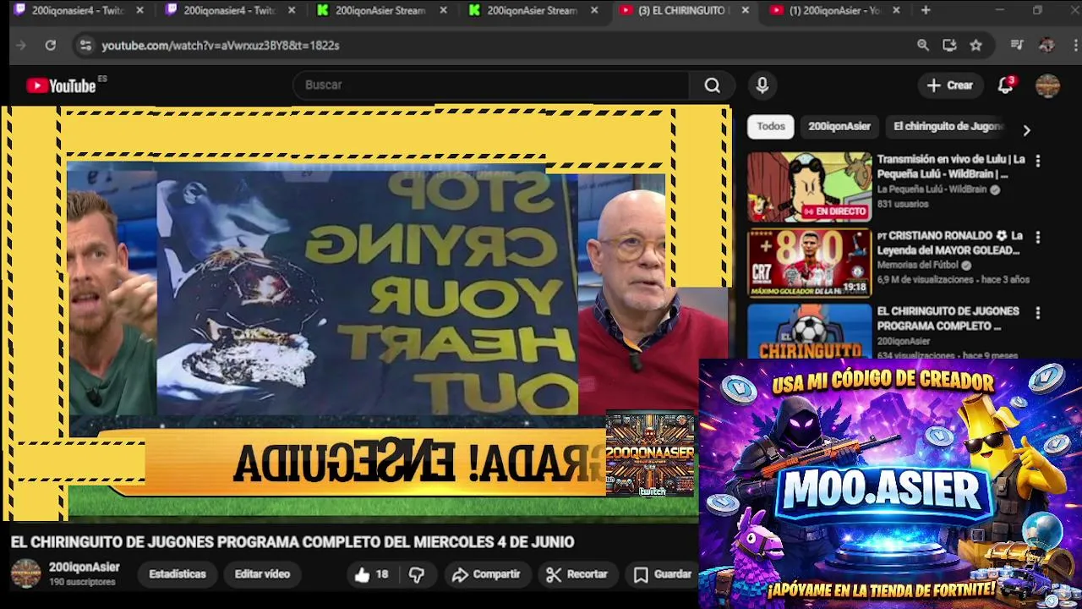This screenshot has height=609, width=1082.
Task: Open El Chiringuito recommended video thumbnail
Action: point(809,331)
